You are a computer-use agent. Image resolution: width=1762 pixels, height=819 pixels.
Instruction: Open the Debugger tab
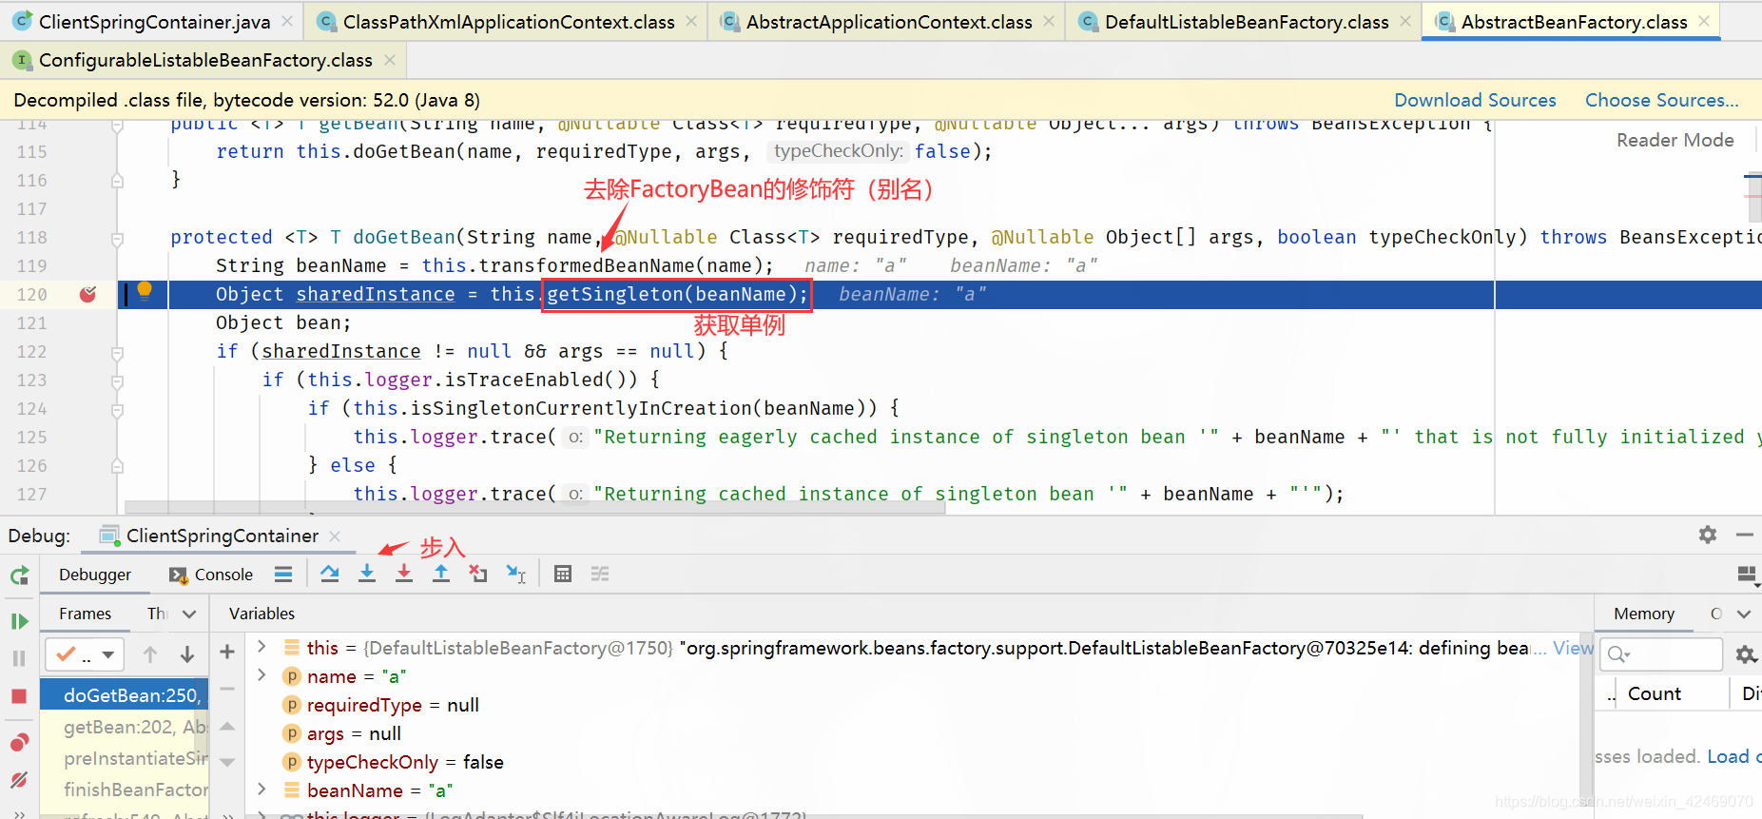click(x=95, y=575)
